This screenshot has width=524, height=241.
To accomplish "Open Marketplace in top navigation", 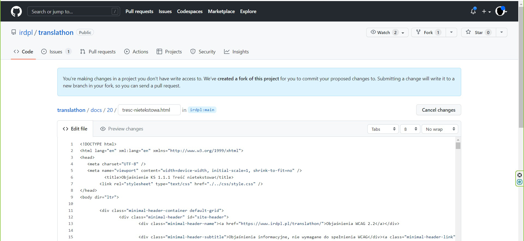I will click(x=221, y=11).
